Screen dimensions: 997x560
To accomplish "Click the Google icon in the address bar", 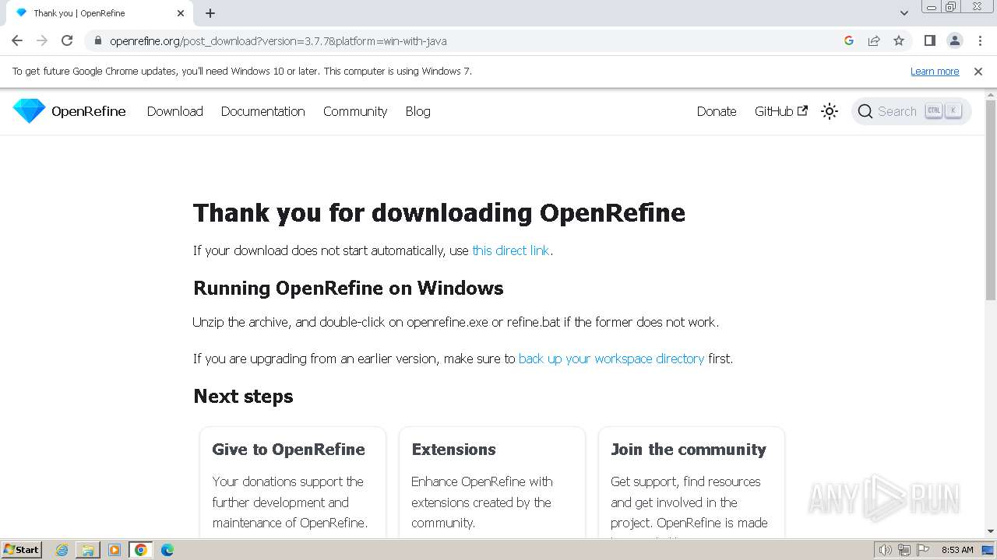I will point(849,40).
